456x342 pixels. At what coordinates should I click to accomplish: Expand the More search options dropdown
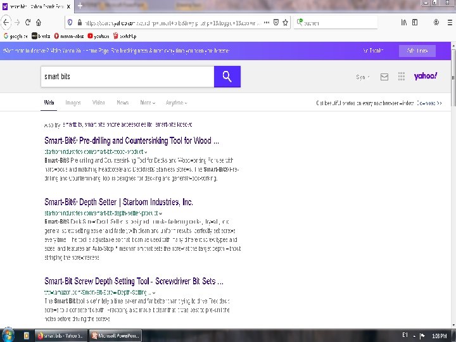[x=148, y=103]
